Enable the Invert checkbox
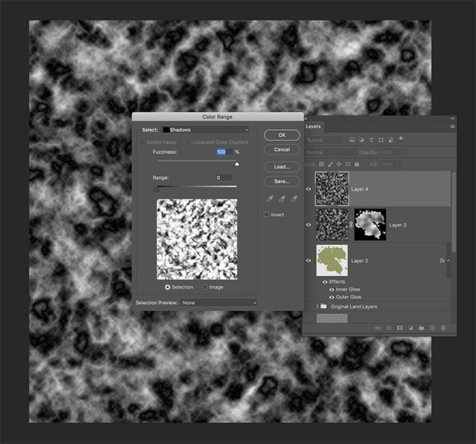 (x=267, y=214)
